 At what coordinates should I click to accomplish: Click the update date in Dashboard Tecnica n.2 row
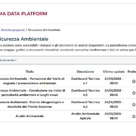tap(114, 104)
